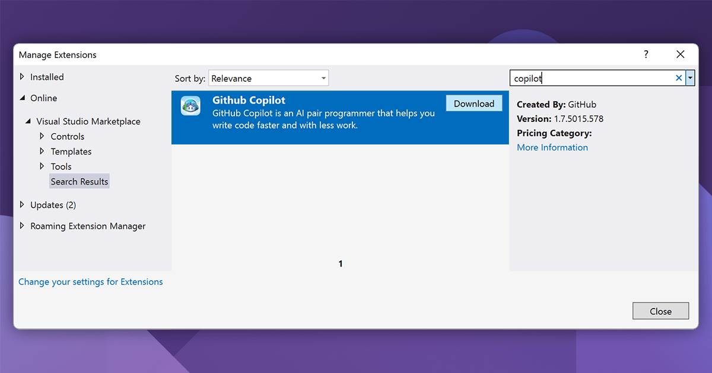Screen dimensions: 712x373
Task: Open the search history dropdown arrow
Action: 690,78
